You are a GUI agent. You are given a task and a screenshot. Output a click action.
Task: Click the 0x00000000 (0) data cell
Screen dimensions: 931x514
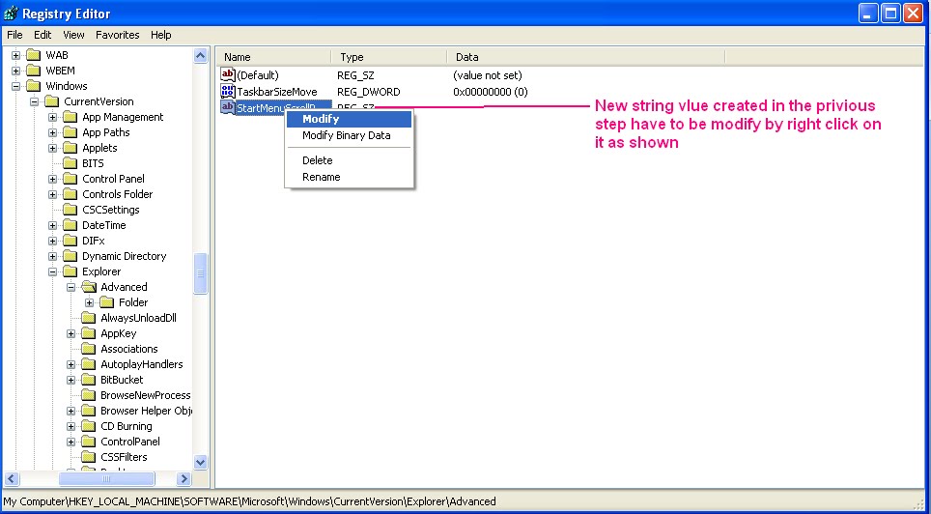(x=491, y=92)
